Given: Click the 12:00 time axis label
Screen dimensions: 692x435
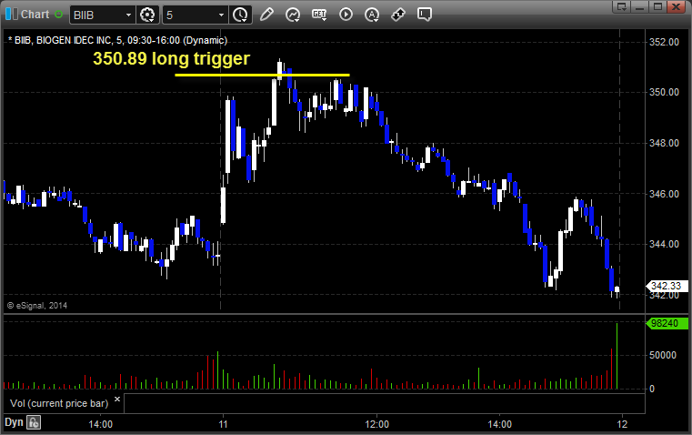Looking at the screenshot, I should pyautogui.click(x=376, y=424).
